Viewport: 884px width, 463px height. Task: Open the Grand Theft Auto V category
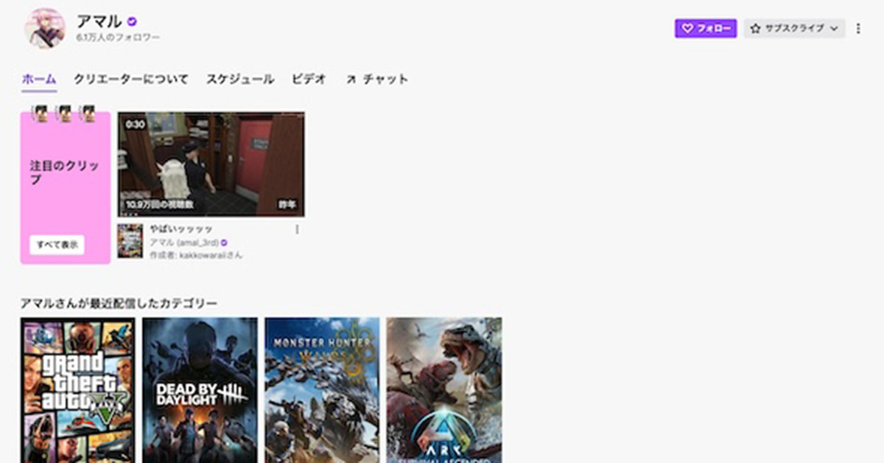tap(77, 390)
